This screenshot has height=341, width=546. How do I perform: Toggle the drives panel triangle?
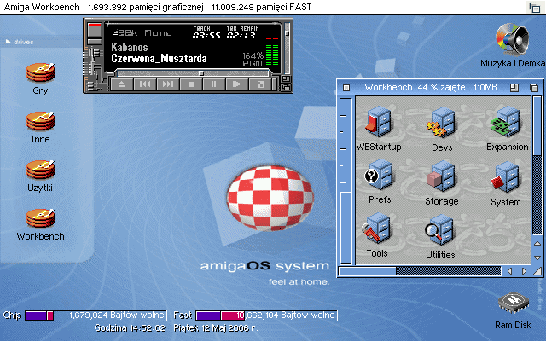click(8, 42)
